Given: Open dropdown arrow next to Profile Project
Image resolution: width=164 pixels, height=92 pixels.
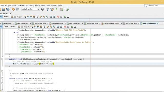Looking at the screenshot, I should click(x=70, y=9).
